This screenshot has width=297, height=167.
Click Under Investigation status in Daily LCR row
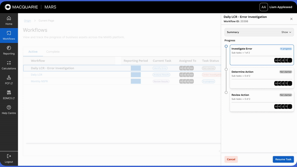pos(212,75)
